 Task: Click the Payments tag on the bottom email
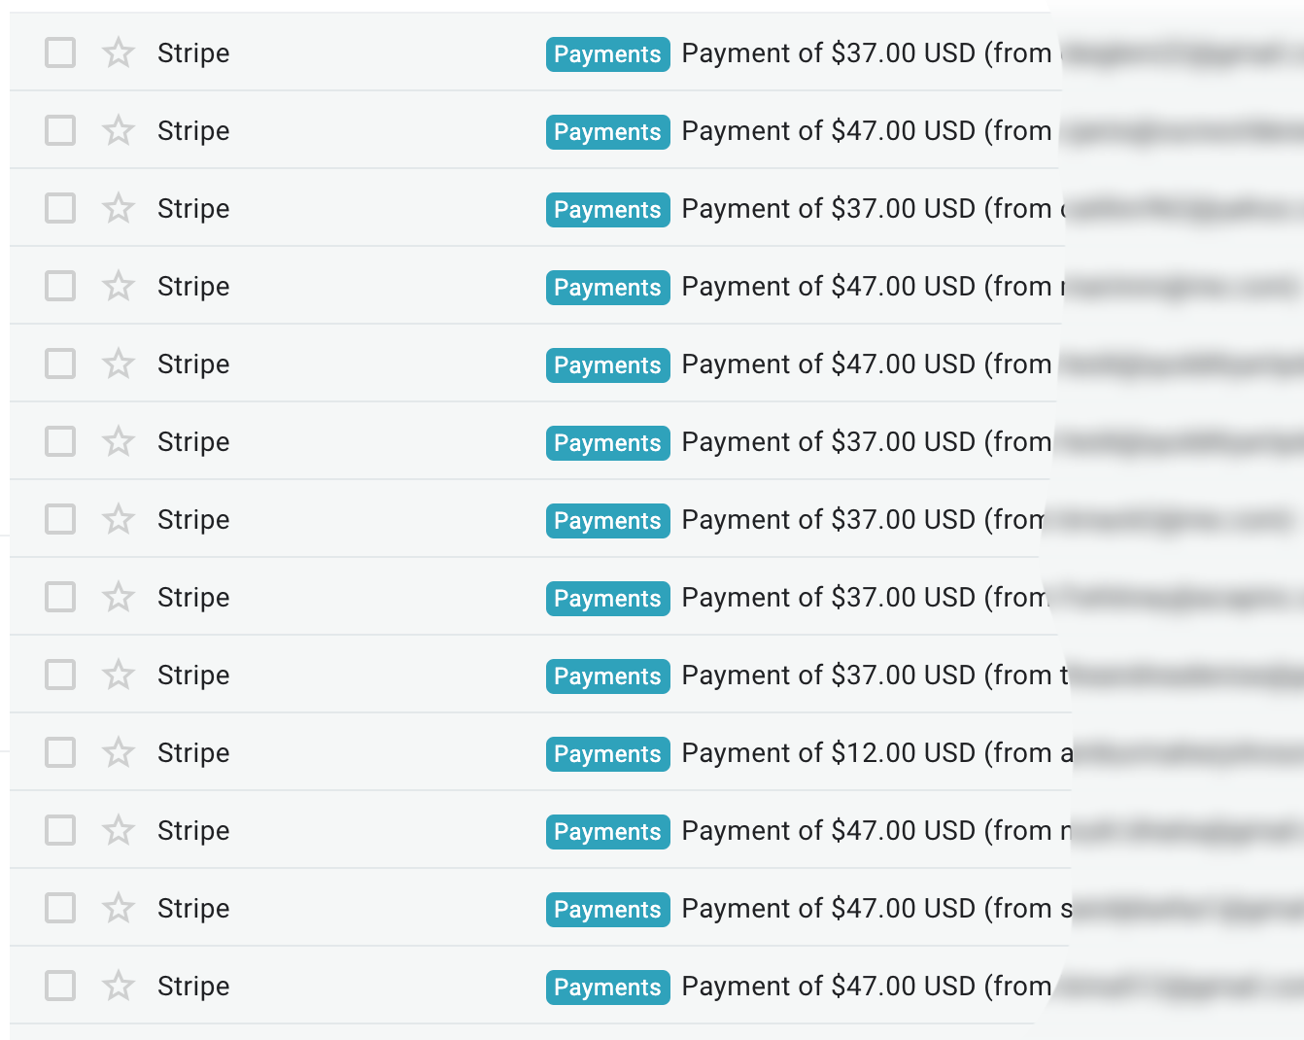[x=608, y=988]
